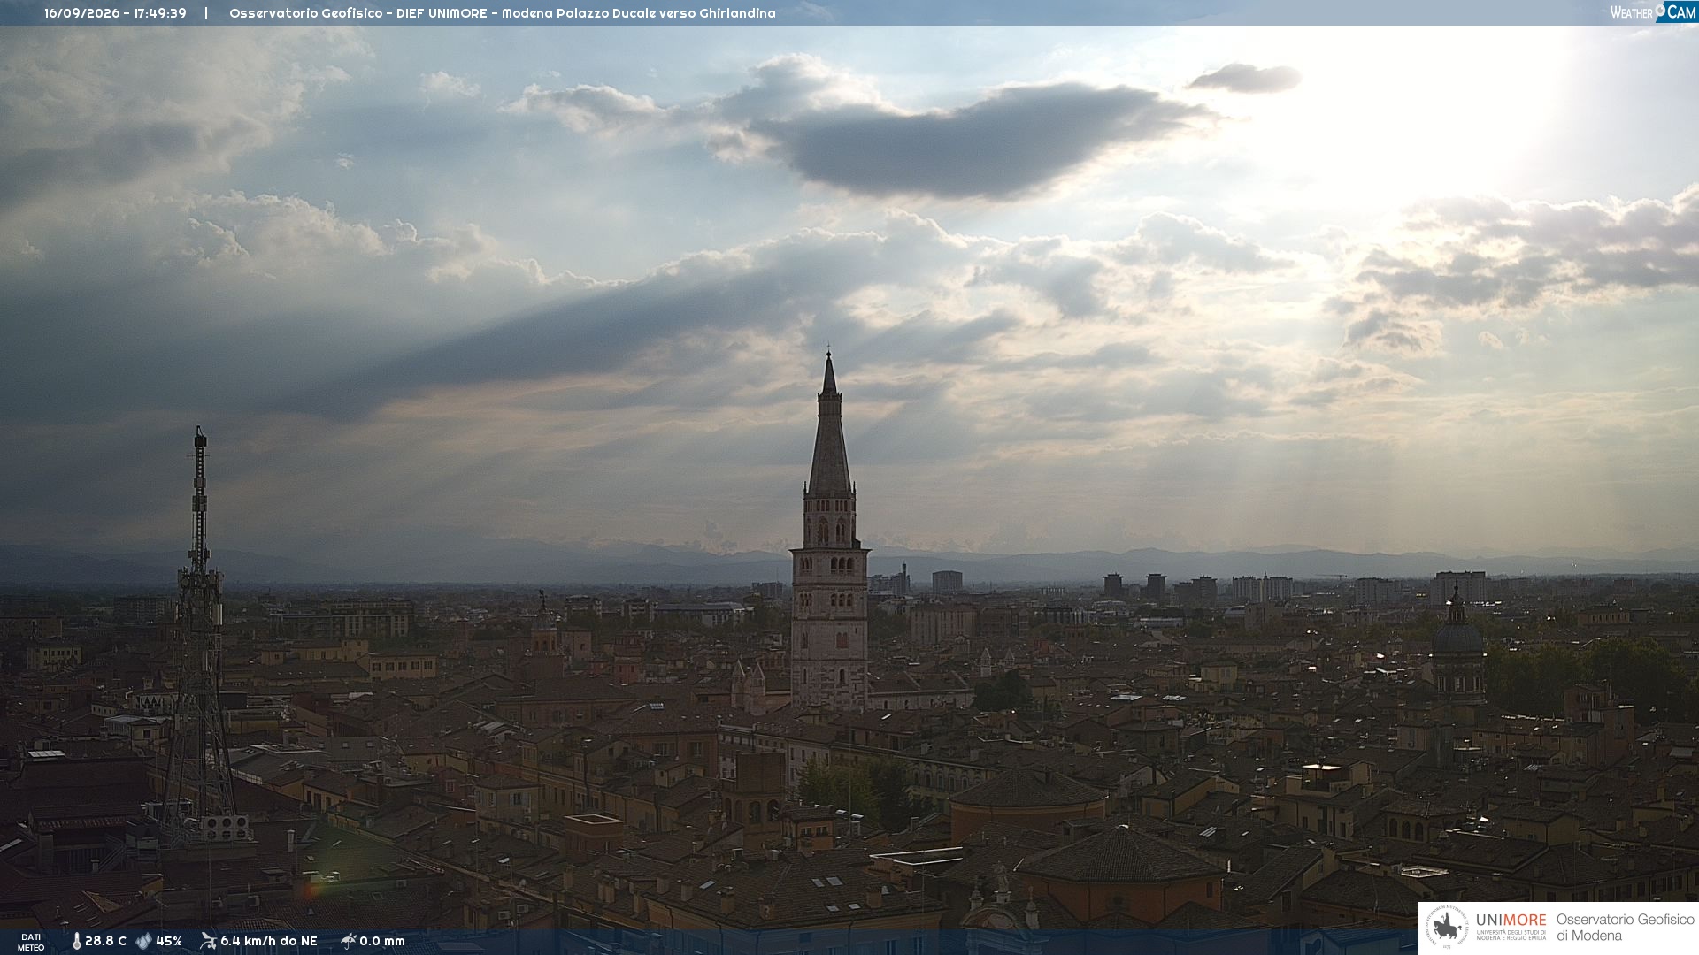Screen dimensions: 1699x955
Task: Click the 45% humidity value
Action: (x=169, y=941)
